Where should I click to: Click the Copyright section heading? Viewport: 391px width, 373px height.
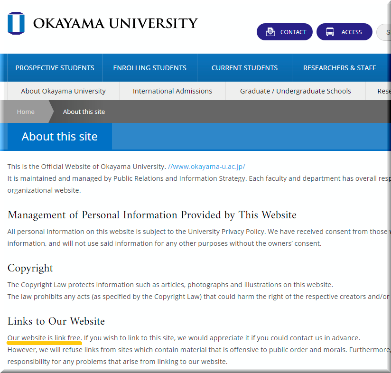(30, 268)
